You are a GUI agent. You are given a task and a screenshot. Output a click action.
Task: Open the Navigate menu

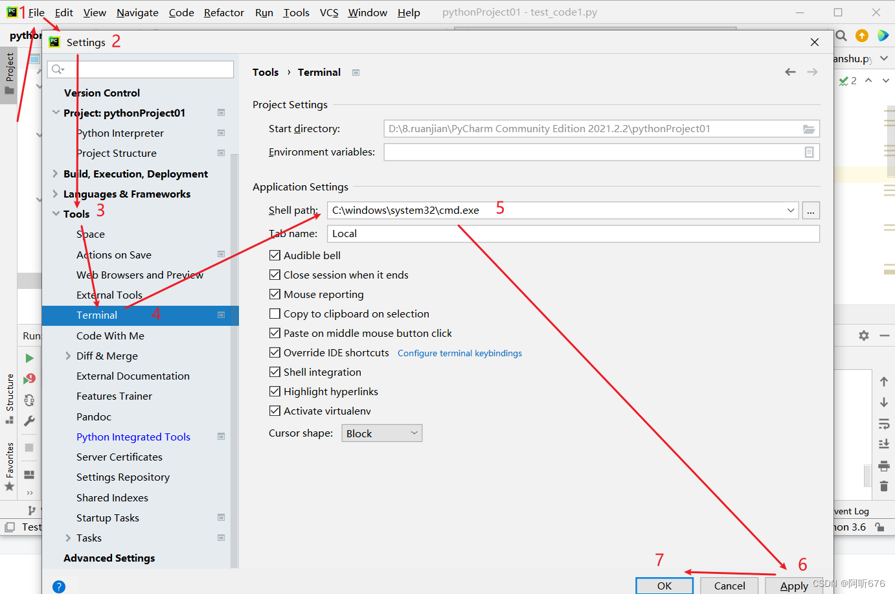[x=137, y=12]
